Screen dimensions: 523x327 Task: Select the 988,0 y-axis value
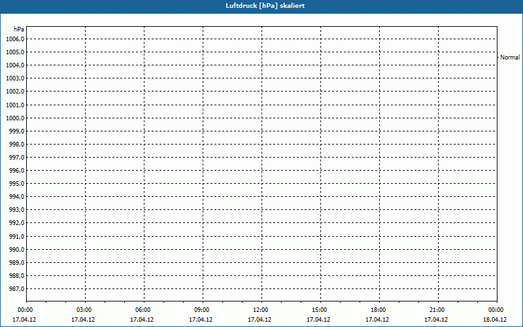[17, 276]
